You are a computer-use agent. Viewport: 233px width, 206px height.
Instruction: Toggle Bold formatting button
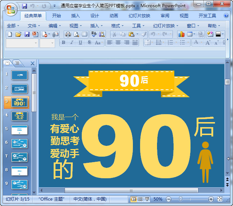coord(63,42)
